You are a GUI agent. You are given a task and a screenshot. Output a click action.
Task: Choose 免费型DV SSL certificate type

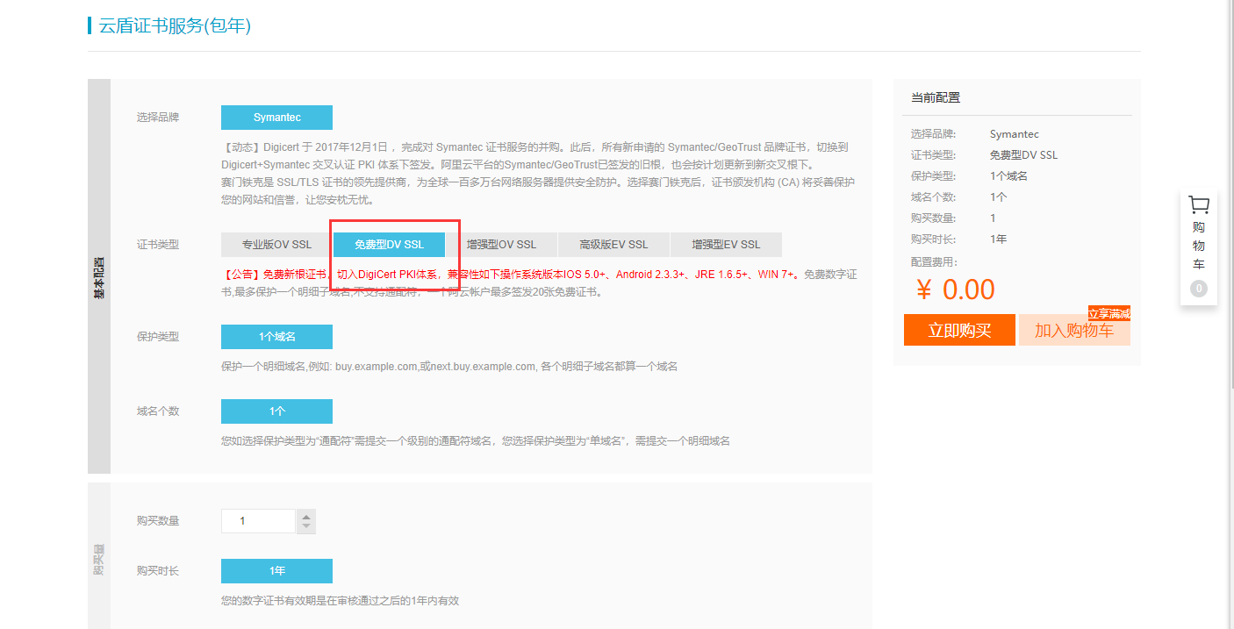[x=389, y=245]
